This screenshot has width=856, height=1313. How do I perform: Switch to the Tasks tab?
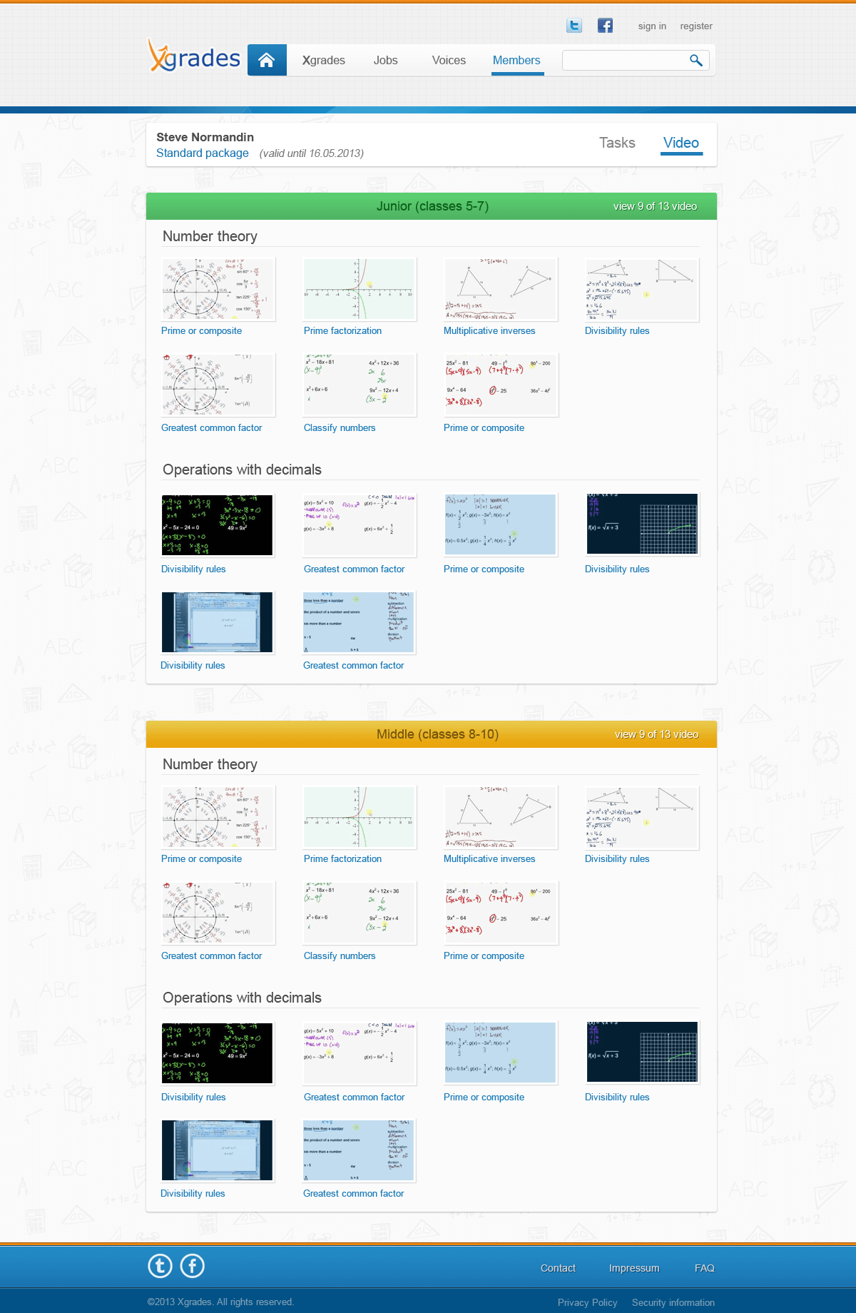tap(617, 143)
